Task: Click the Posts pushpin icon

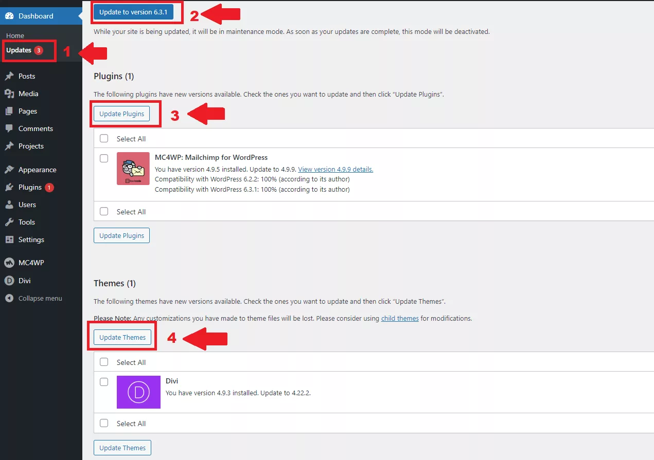Action: point(9,76)
